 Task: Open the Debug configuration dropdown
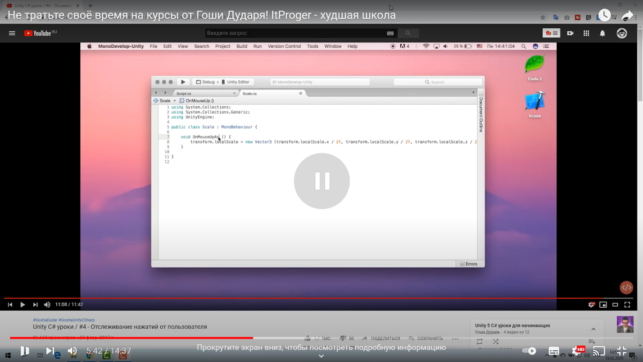pos(205,82)
